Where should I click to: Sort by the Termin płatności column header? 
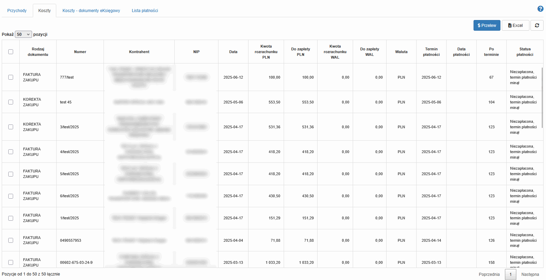tap(431, 52)
